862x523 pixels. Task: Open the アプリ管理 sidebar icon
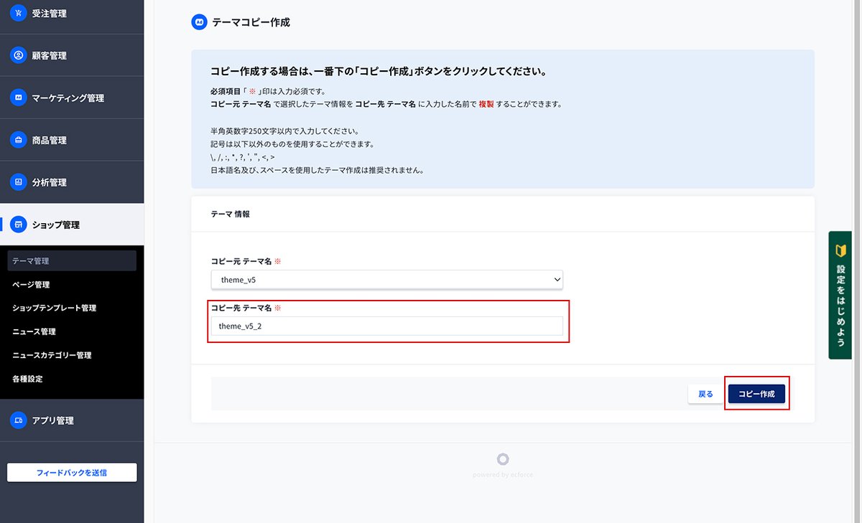[x=18, y=421]
